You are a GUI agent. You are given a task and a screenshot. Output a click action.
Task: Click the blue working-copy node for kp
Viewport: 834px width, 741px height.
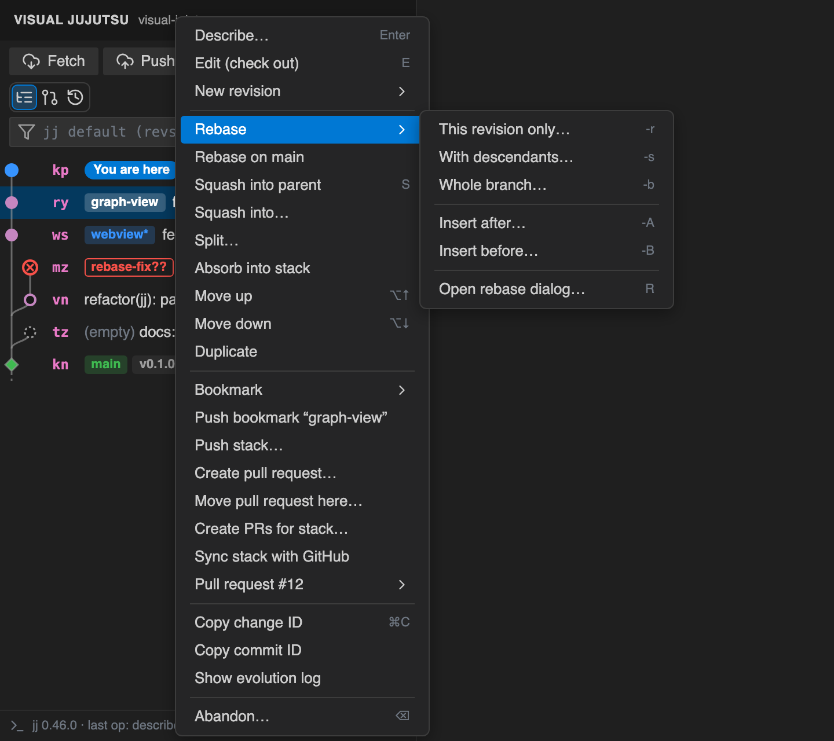(x=12, y=170)
